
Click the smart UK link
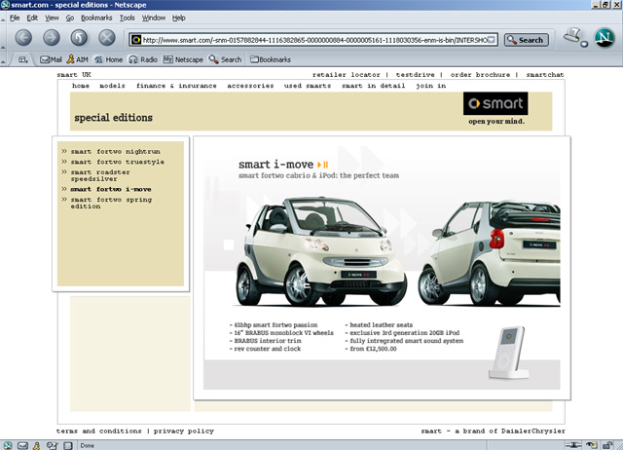click(x=74, y=74)
